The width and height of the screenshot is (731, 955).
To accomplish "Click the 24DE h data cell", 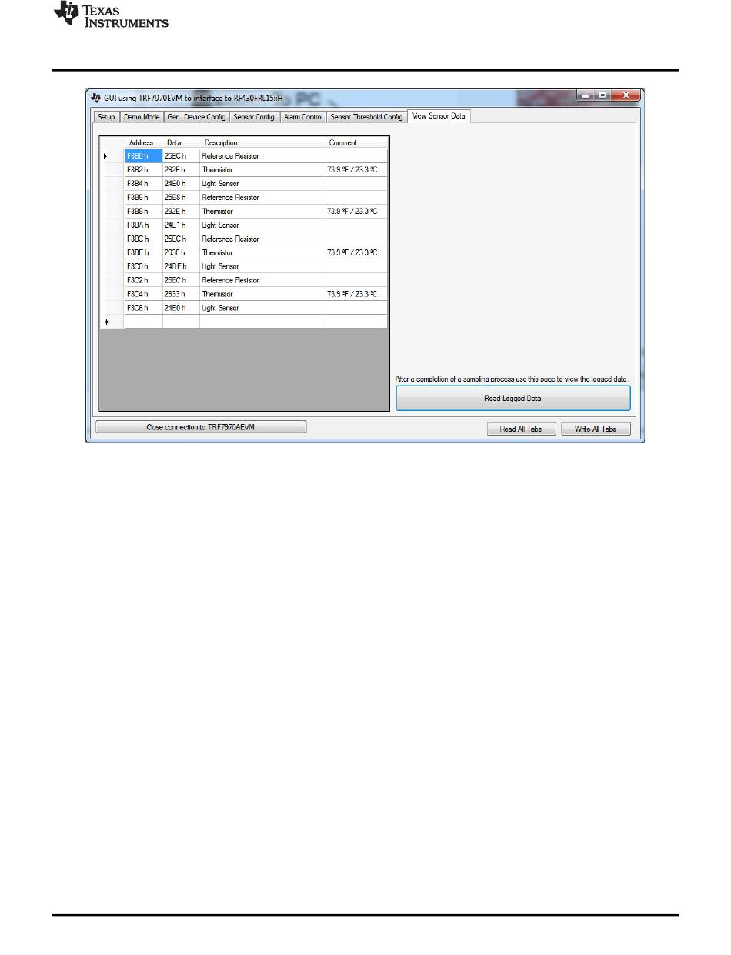I will coord(181,267).
